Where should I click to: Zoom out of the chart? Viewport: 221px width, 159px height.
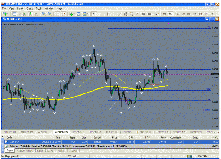(x=50, y=14)
